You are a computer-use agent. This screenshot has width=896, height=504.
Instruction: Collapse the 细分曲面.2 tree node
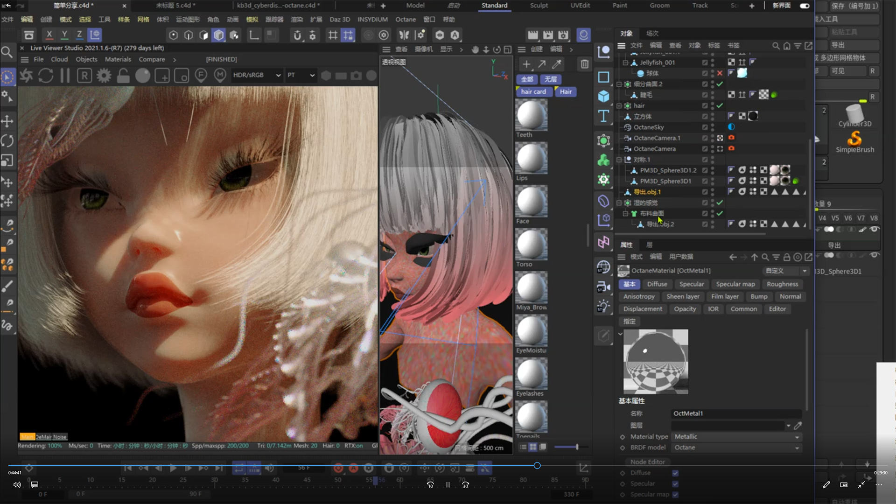(619, 84)
